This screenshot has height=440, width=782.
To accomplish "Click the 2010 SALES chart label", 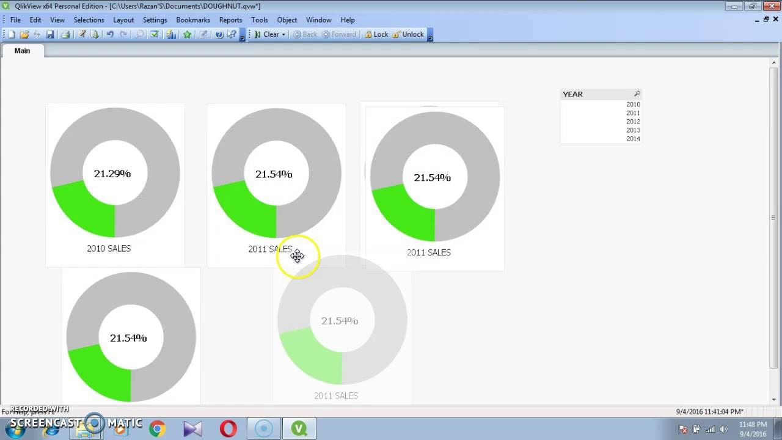I will pos(109,248).
